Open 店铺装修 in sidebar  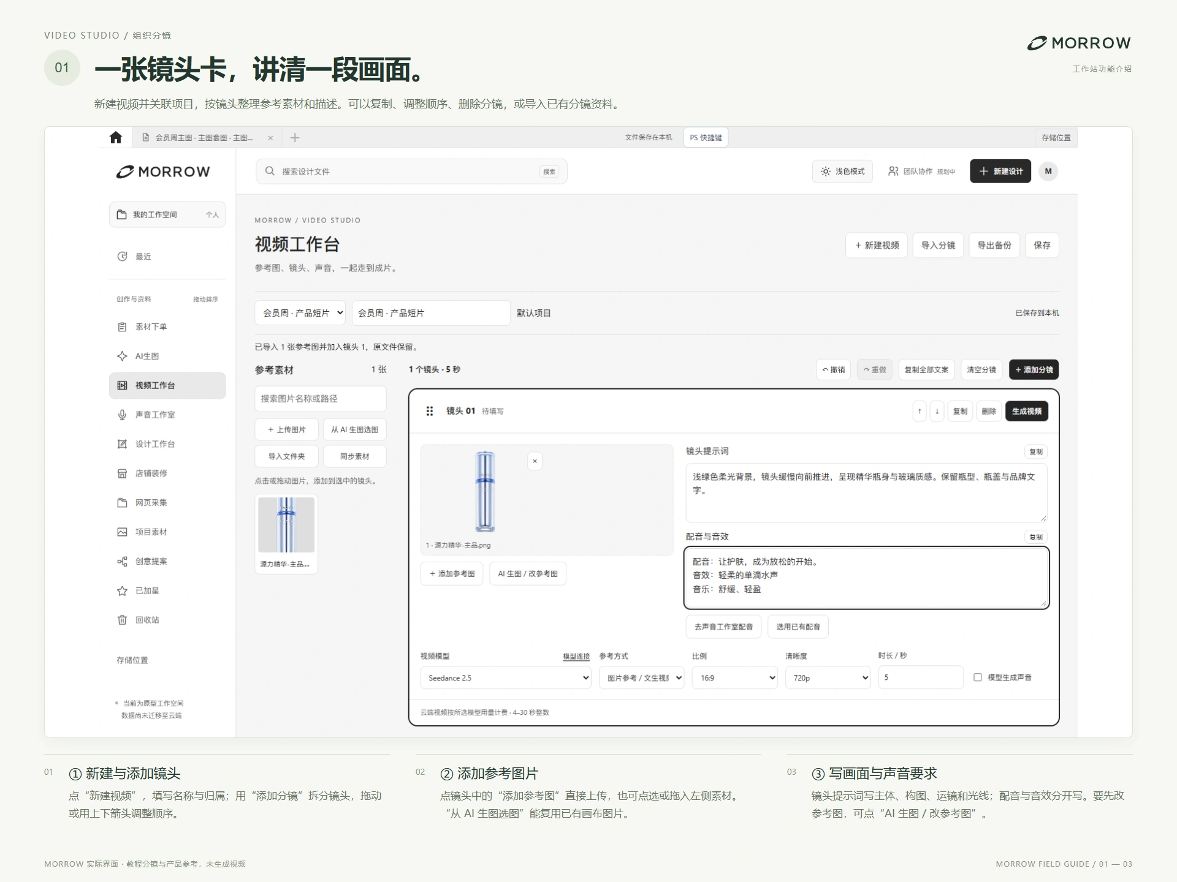coord(167,473)
